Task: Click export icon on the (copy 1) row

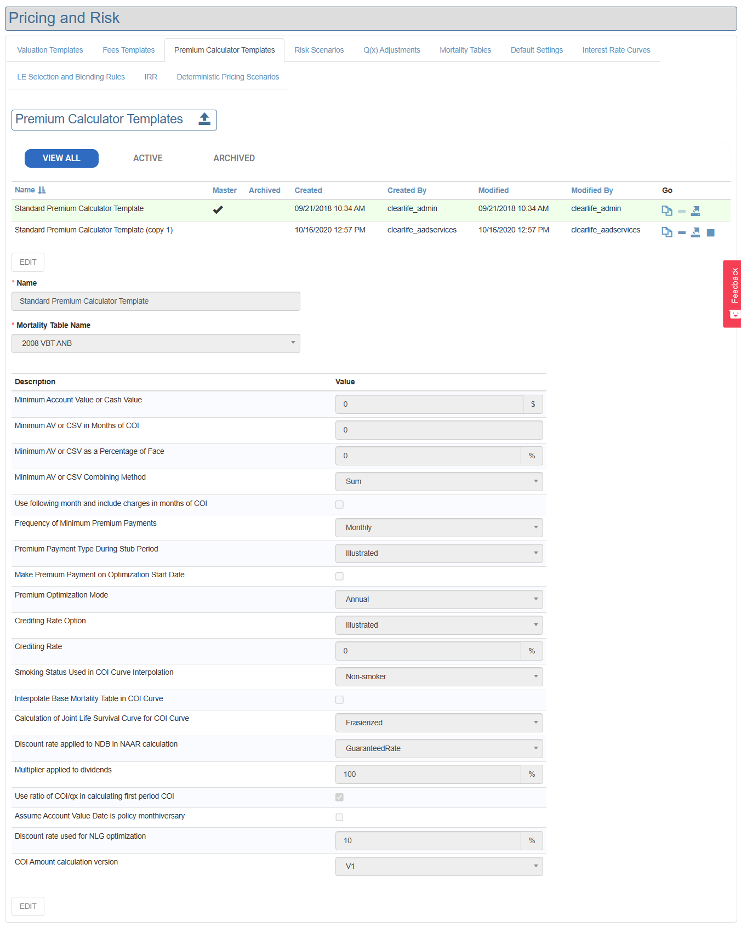Action: pyautogui.click(x=696, y=232)
